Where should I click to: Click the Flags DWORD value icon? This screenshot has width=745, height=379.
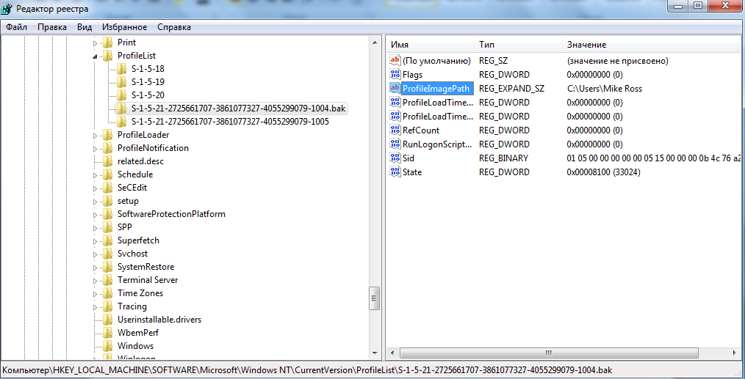point(395,75)
